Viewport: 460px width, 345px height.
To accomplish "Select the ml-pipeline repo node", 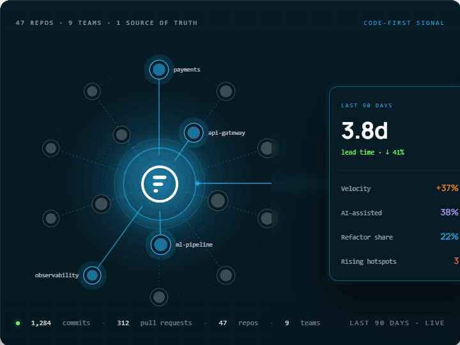I will pos(161,245).
